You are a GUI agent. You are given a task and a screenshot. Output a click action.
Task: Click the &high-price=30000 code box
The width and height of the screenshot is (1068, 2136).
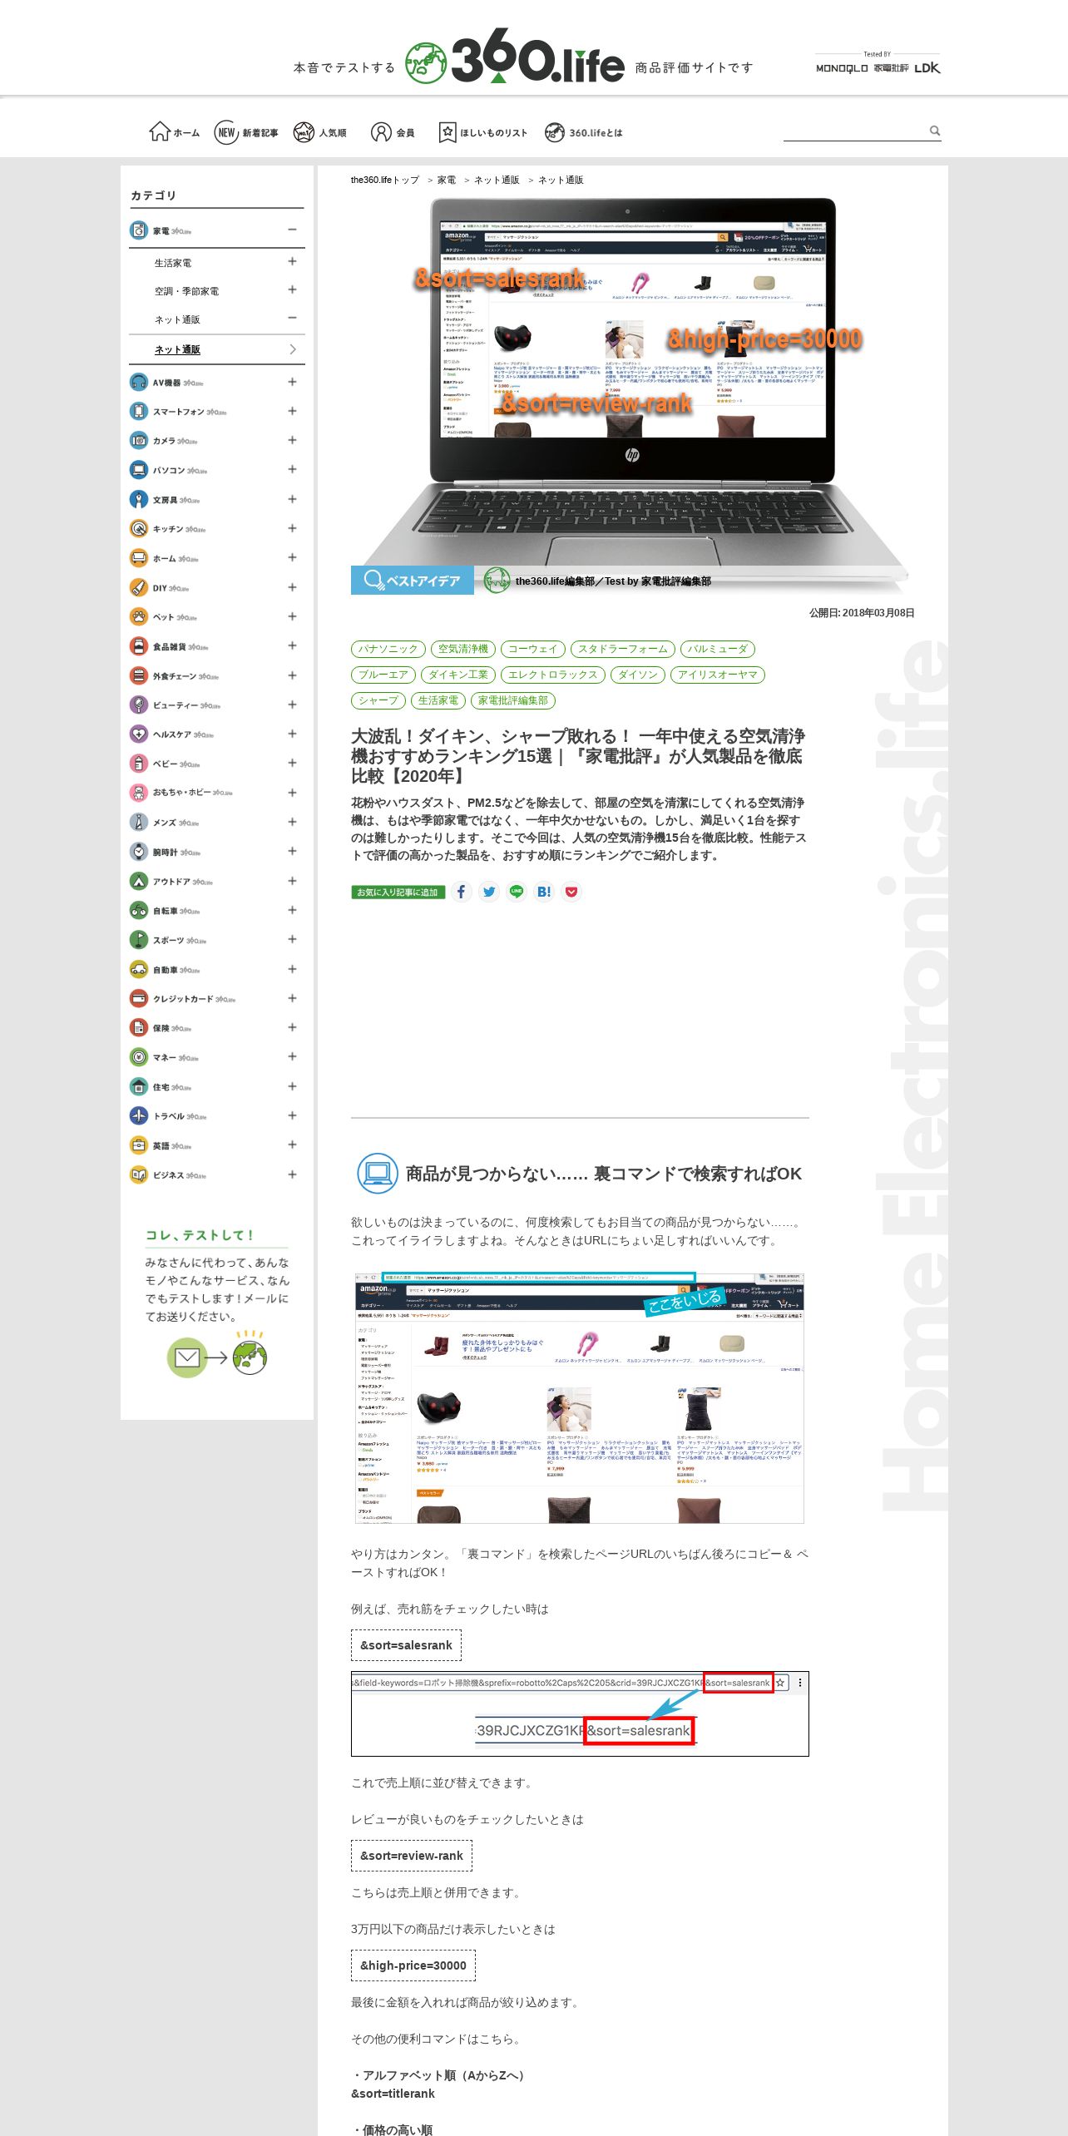(413, 1965)
